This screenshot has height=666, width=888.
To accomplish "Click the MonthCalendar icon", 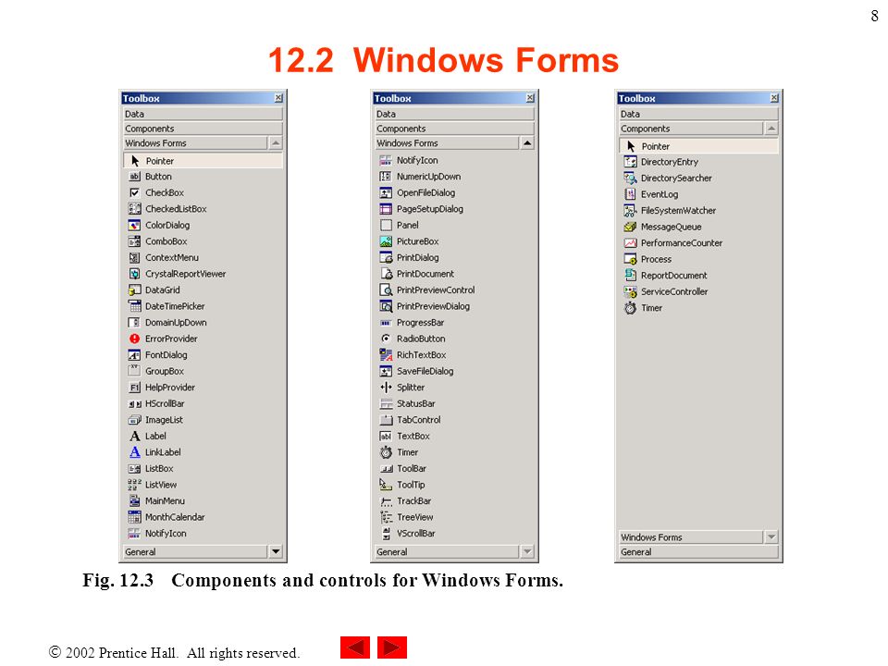I will coord(134,517).
